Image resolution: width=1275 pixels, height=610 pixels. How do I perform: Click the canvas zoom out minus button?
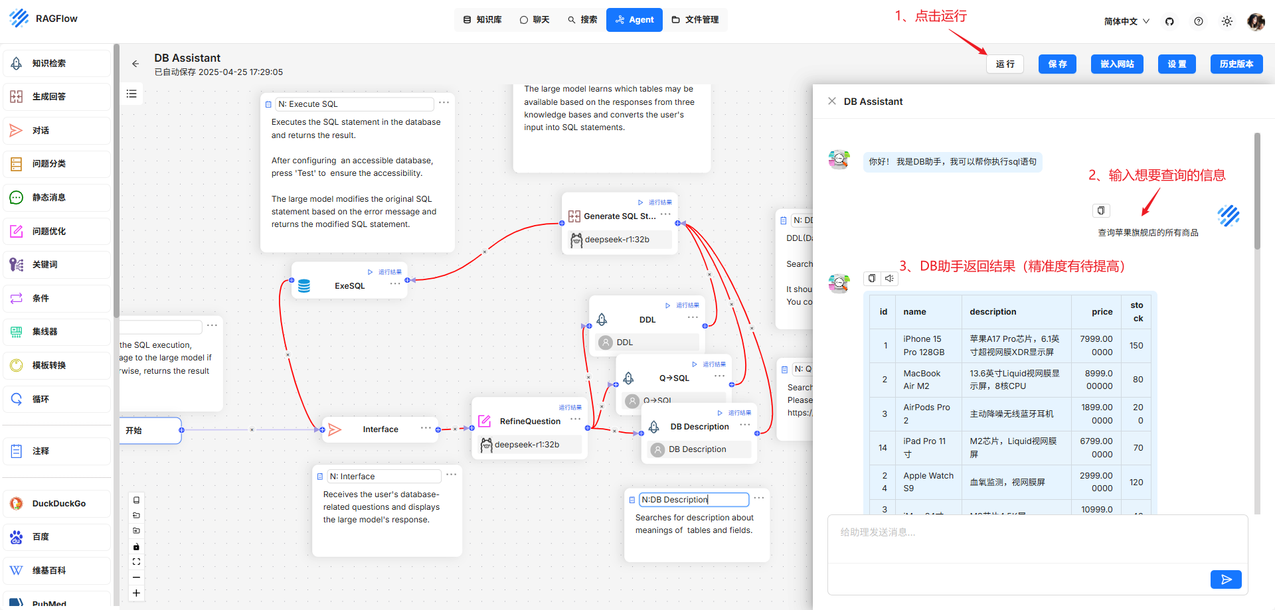coord(136,577)
